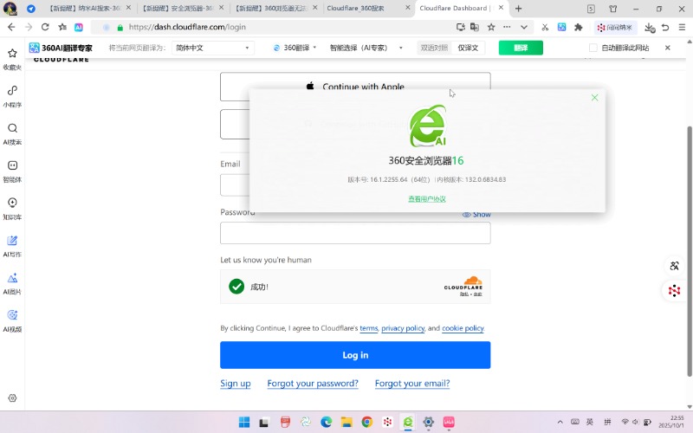Go back to the previous page
Image resolution: width=693 pixels, height=433 pixels.
click(11, 27)
